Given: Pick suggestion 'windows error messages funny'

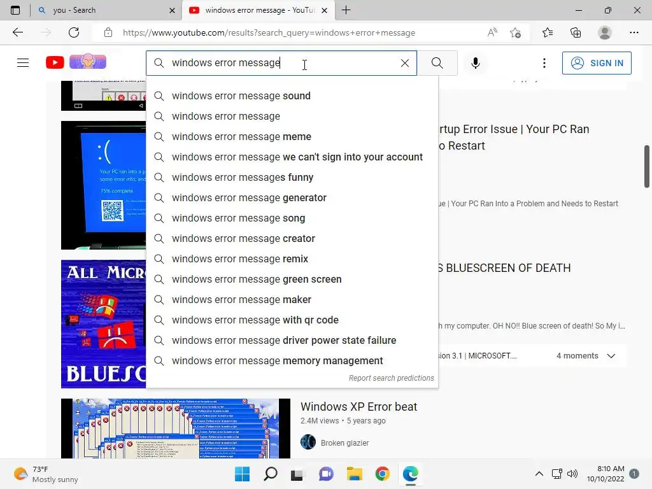Looking at the screenshot, I should click(x=292, y=177).
